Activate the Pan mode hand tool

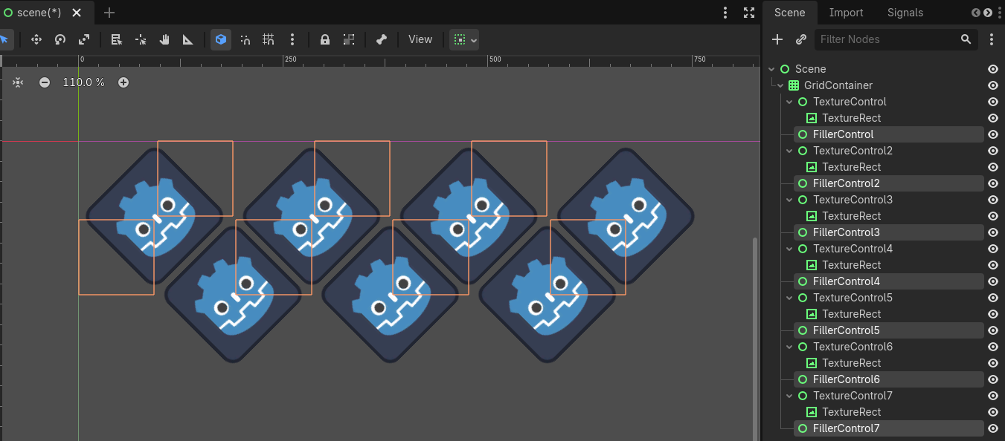(164, 39)
